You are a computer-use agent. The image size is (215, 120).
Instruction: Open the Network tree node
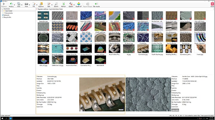6,15
